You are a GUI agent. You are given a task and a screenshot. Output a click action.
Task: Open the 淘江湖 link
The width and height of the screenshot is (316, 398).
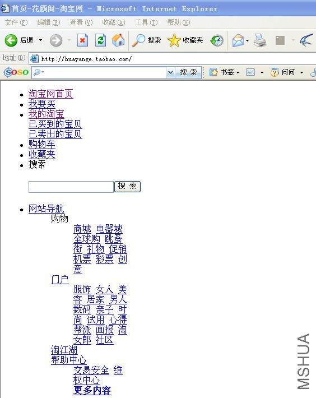[64, 350]
